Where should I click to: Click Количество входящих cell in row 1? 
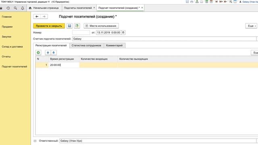(x=98, y=65)
